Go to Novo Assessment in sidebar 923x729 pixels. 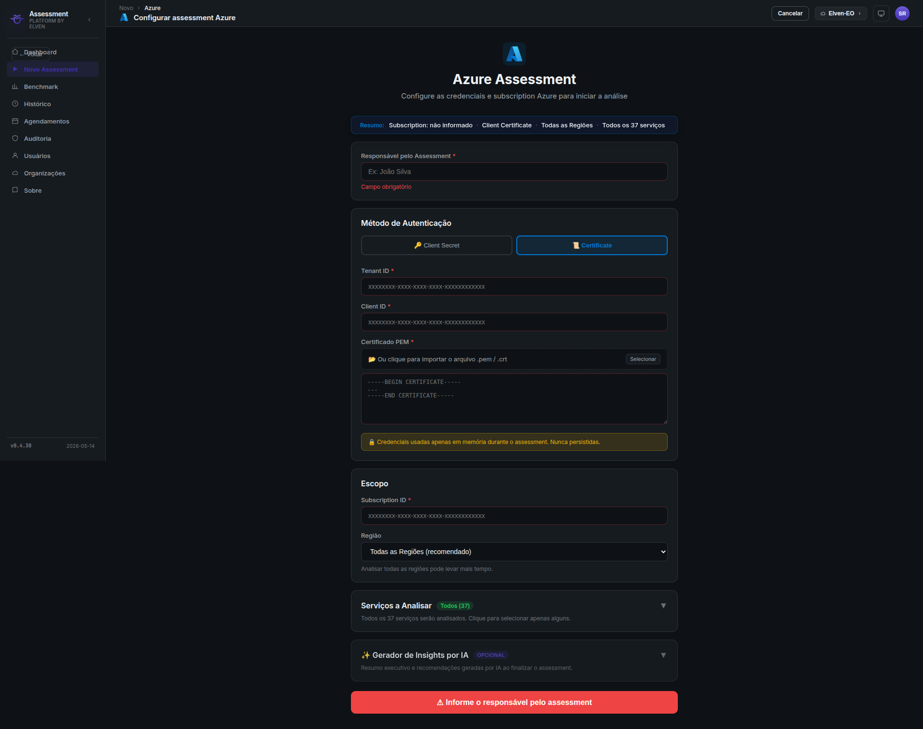[52, 69]
